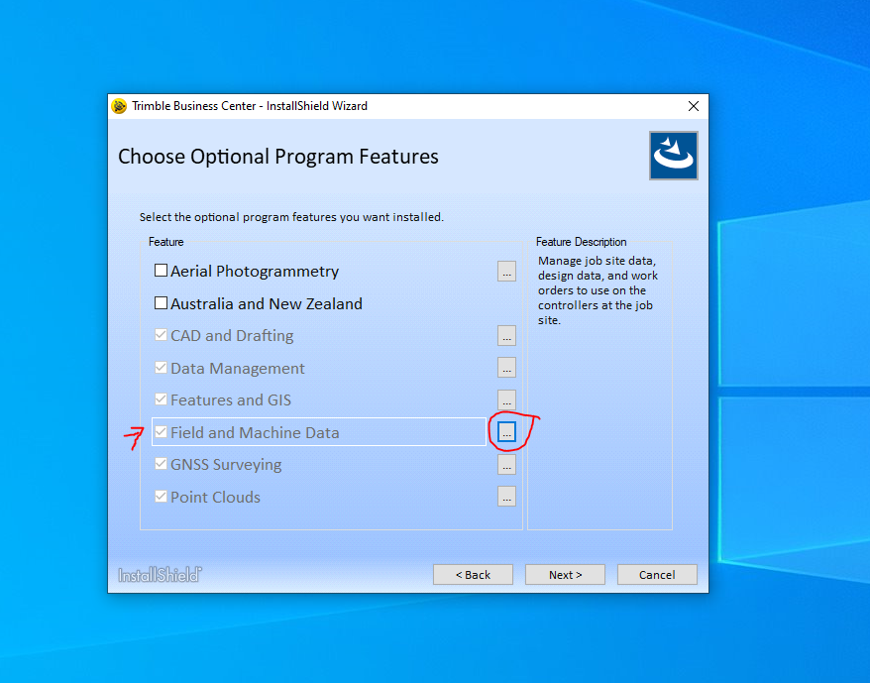Toggle the GNSS Surveying checkbox
870x683 pixels.
click(x=161, y=464)
